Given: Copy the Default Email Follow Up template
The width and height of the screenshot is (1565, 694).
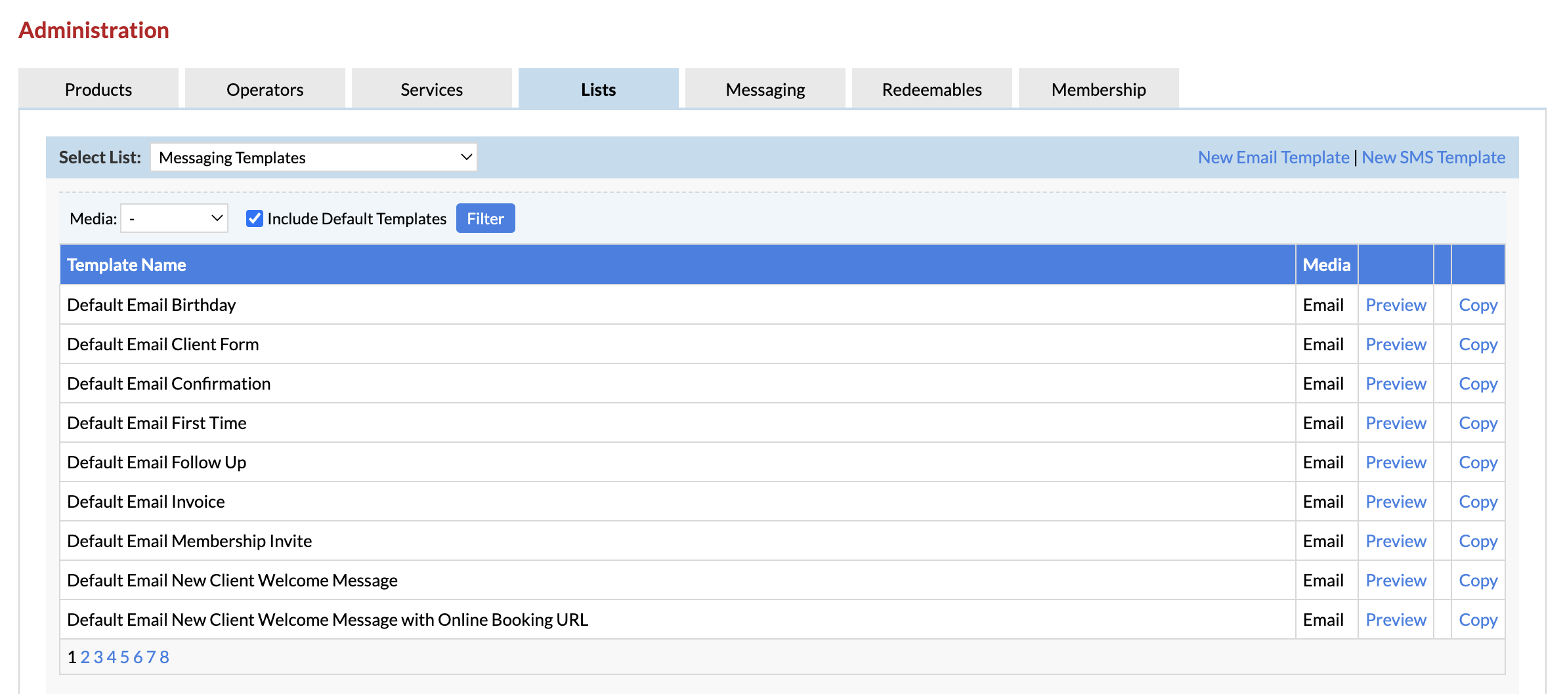Looking at the screenshot, I should (x=1478, y=462).
